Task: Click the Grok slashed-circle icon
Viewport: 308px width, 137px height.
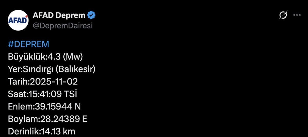Action: click(283, 15)
